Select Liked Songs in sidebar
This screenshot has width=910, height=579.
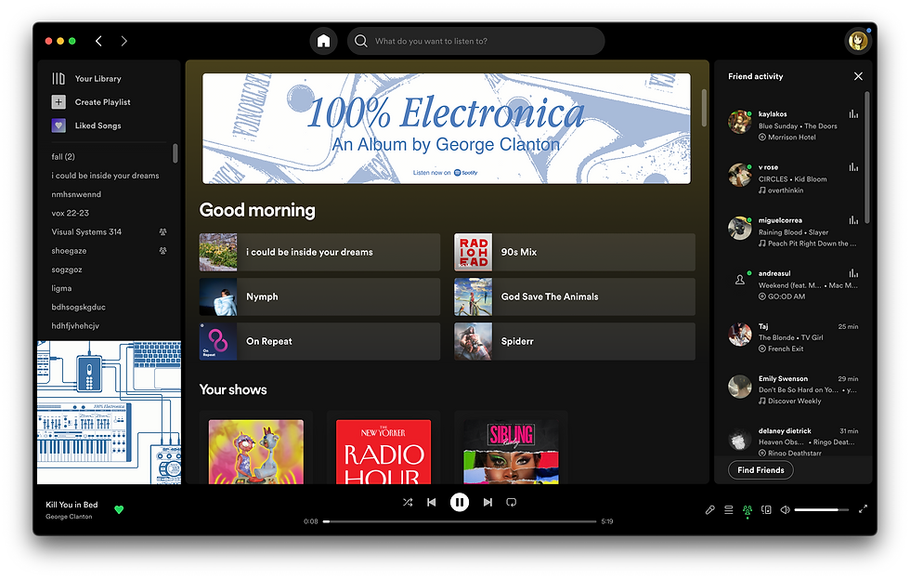pyautogui.click(x=98, y=125)
